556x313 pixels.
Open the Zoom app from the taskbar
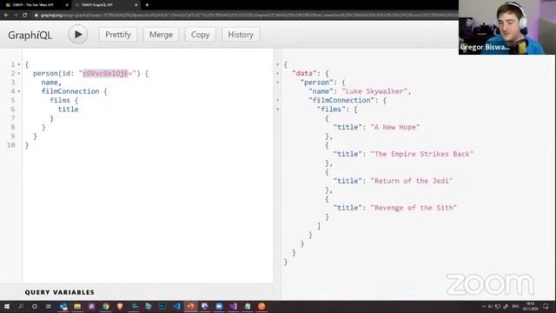pos(219,306)
